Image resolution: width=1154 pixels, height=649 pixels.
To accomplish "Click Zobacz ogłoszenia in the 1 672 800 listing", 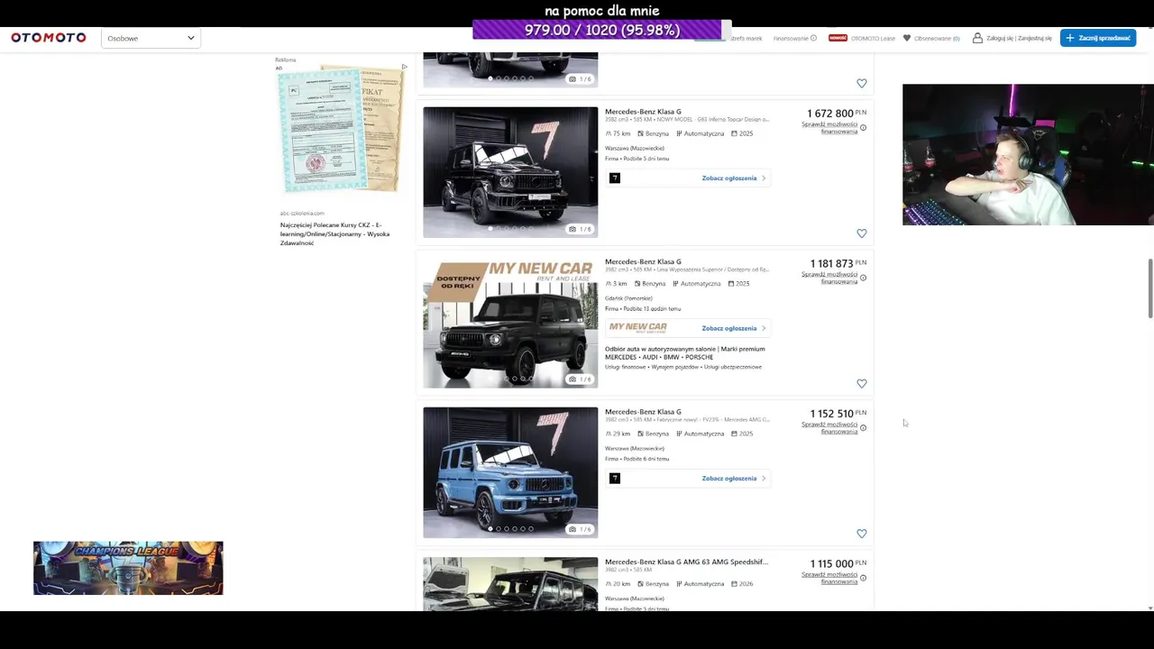I will [729, 178].
